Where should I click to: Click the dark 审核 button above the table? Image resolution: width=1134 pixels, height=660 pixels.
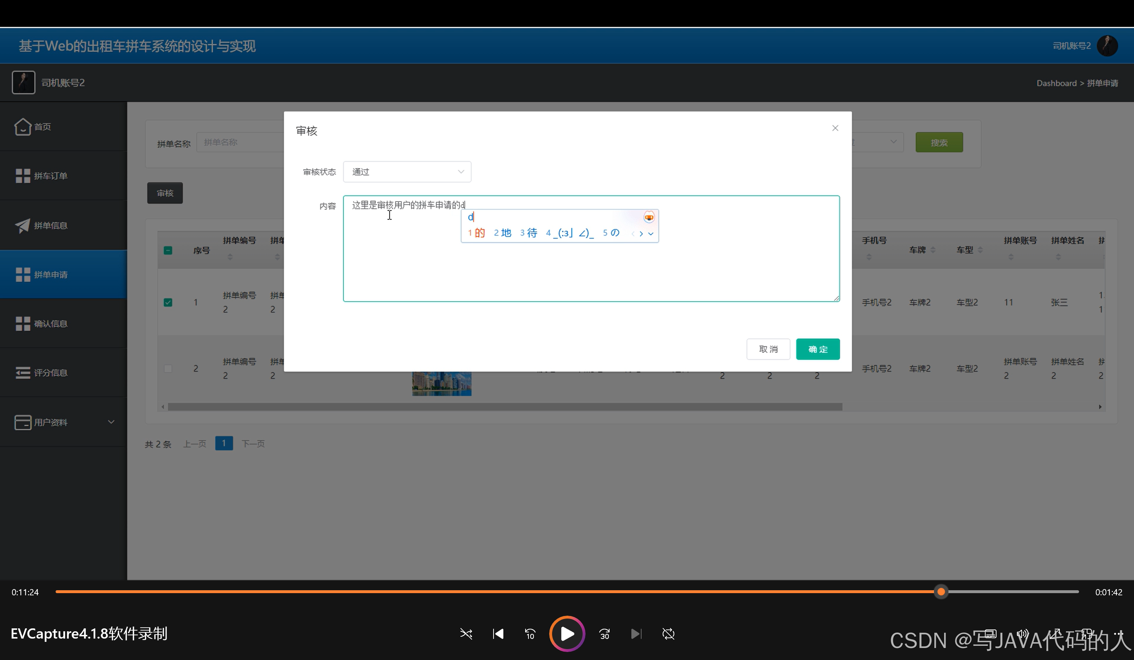165,193
